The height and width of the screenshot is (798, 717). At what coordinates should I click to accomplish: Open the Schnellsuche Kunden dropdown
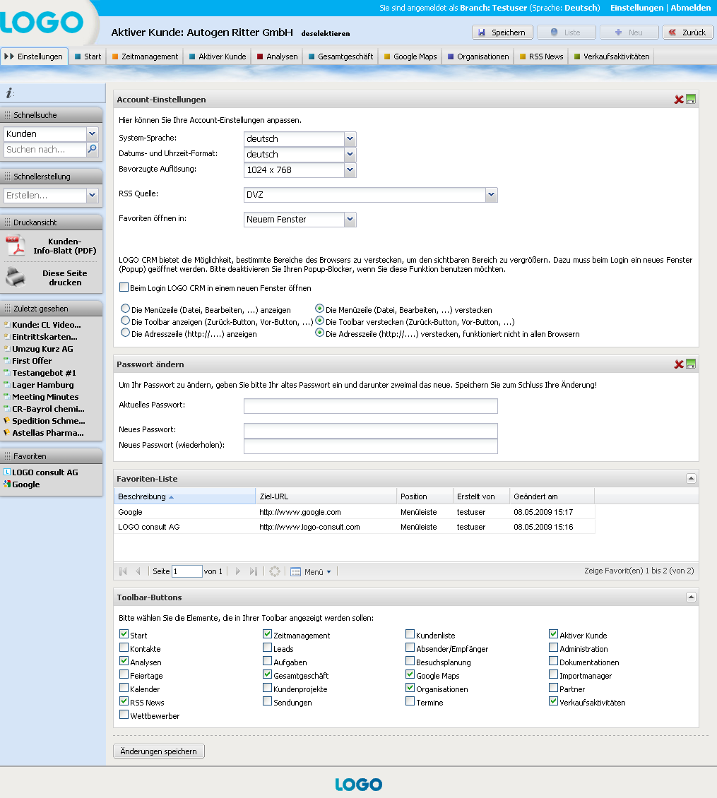(92, 134)
